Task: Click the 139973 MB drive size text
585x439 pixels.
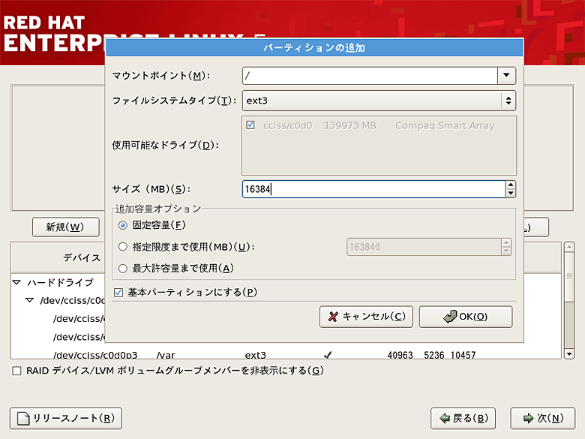Action: pyautogui.click(x=350, y=125)
